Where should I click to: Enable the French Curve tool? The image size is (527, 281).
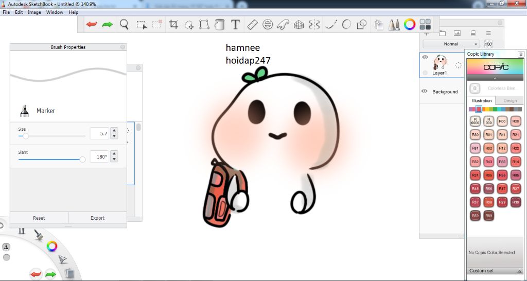[x=283, y=24]
